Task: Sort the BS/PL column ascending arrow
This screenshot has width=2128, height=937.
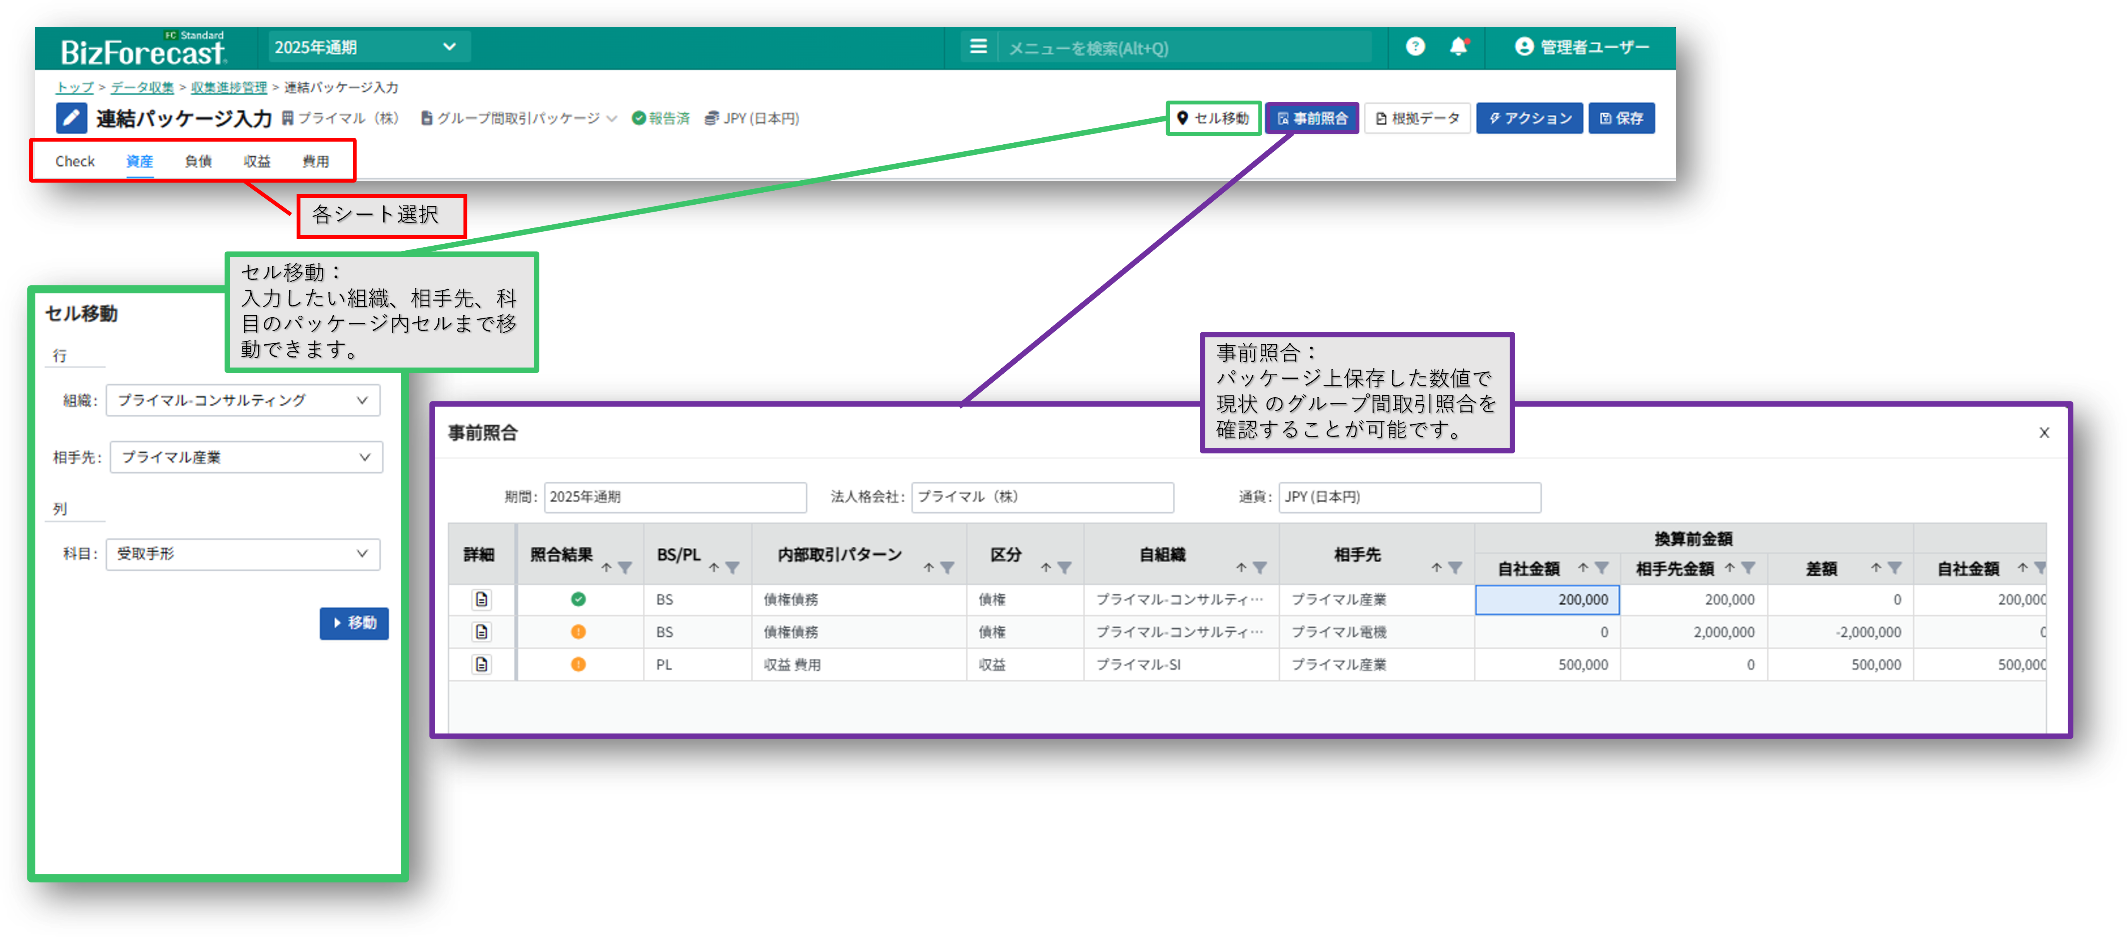Action: (x=714, y=567)
